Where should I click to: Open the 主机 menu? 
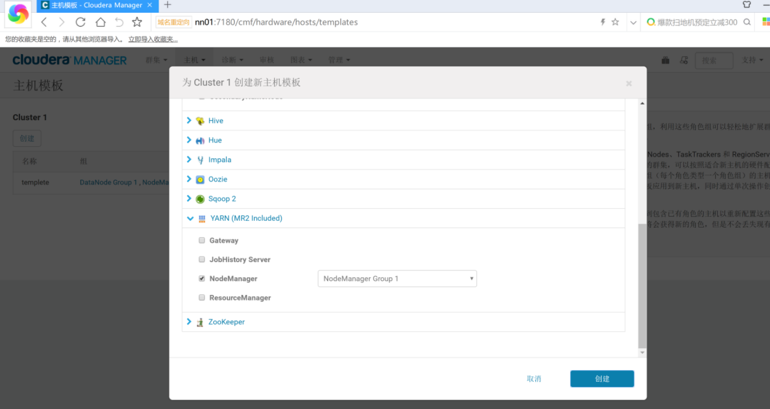tap(194, 60)
